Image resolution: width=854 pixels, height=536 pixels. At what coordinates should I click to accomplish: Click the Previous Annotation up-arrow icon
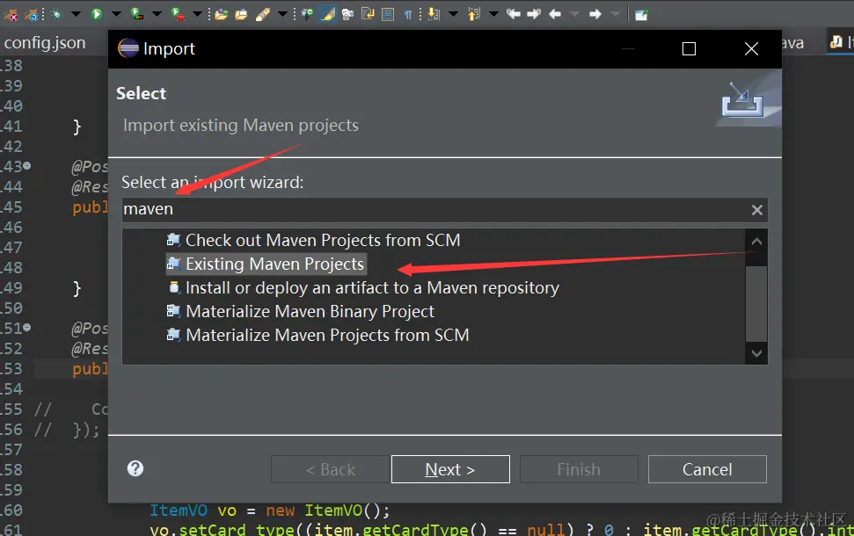pos(474,14)
